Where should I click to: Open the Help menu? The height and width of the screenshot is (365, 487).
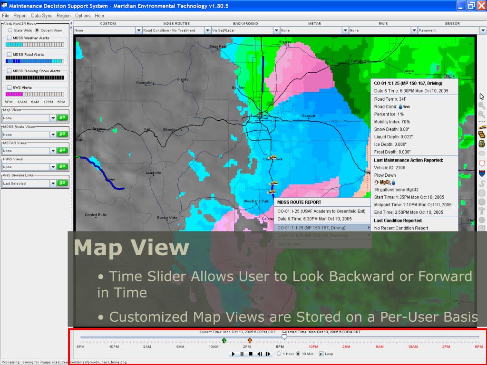(99, 16)
